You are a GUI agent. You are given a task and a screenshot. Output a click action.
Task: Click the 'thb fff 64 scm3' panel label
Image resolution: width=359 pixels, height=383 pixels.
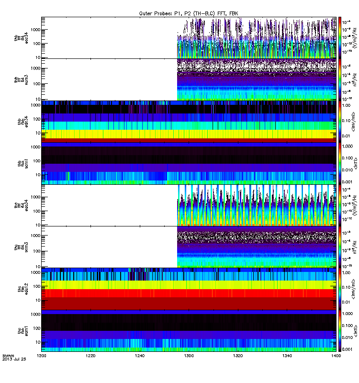(x=21, y=79)
